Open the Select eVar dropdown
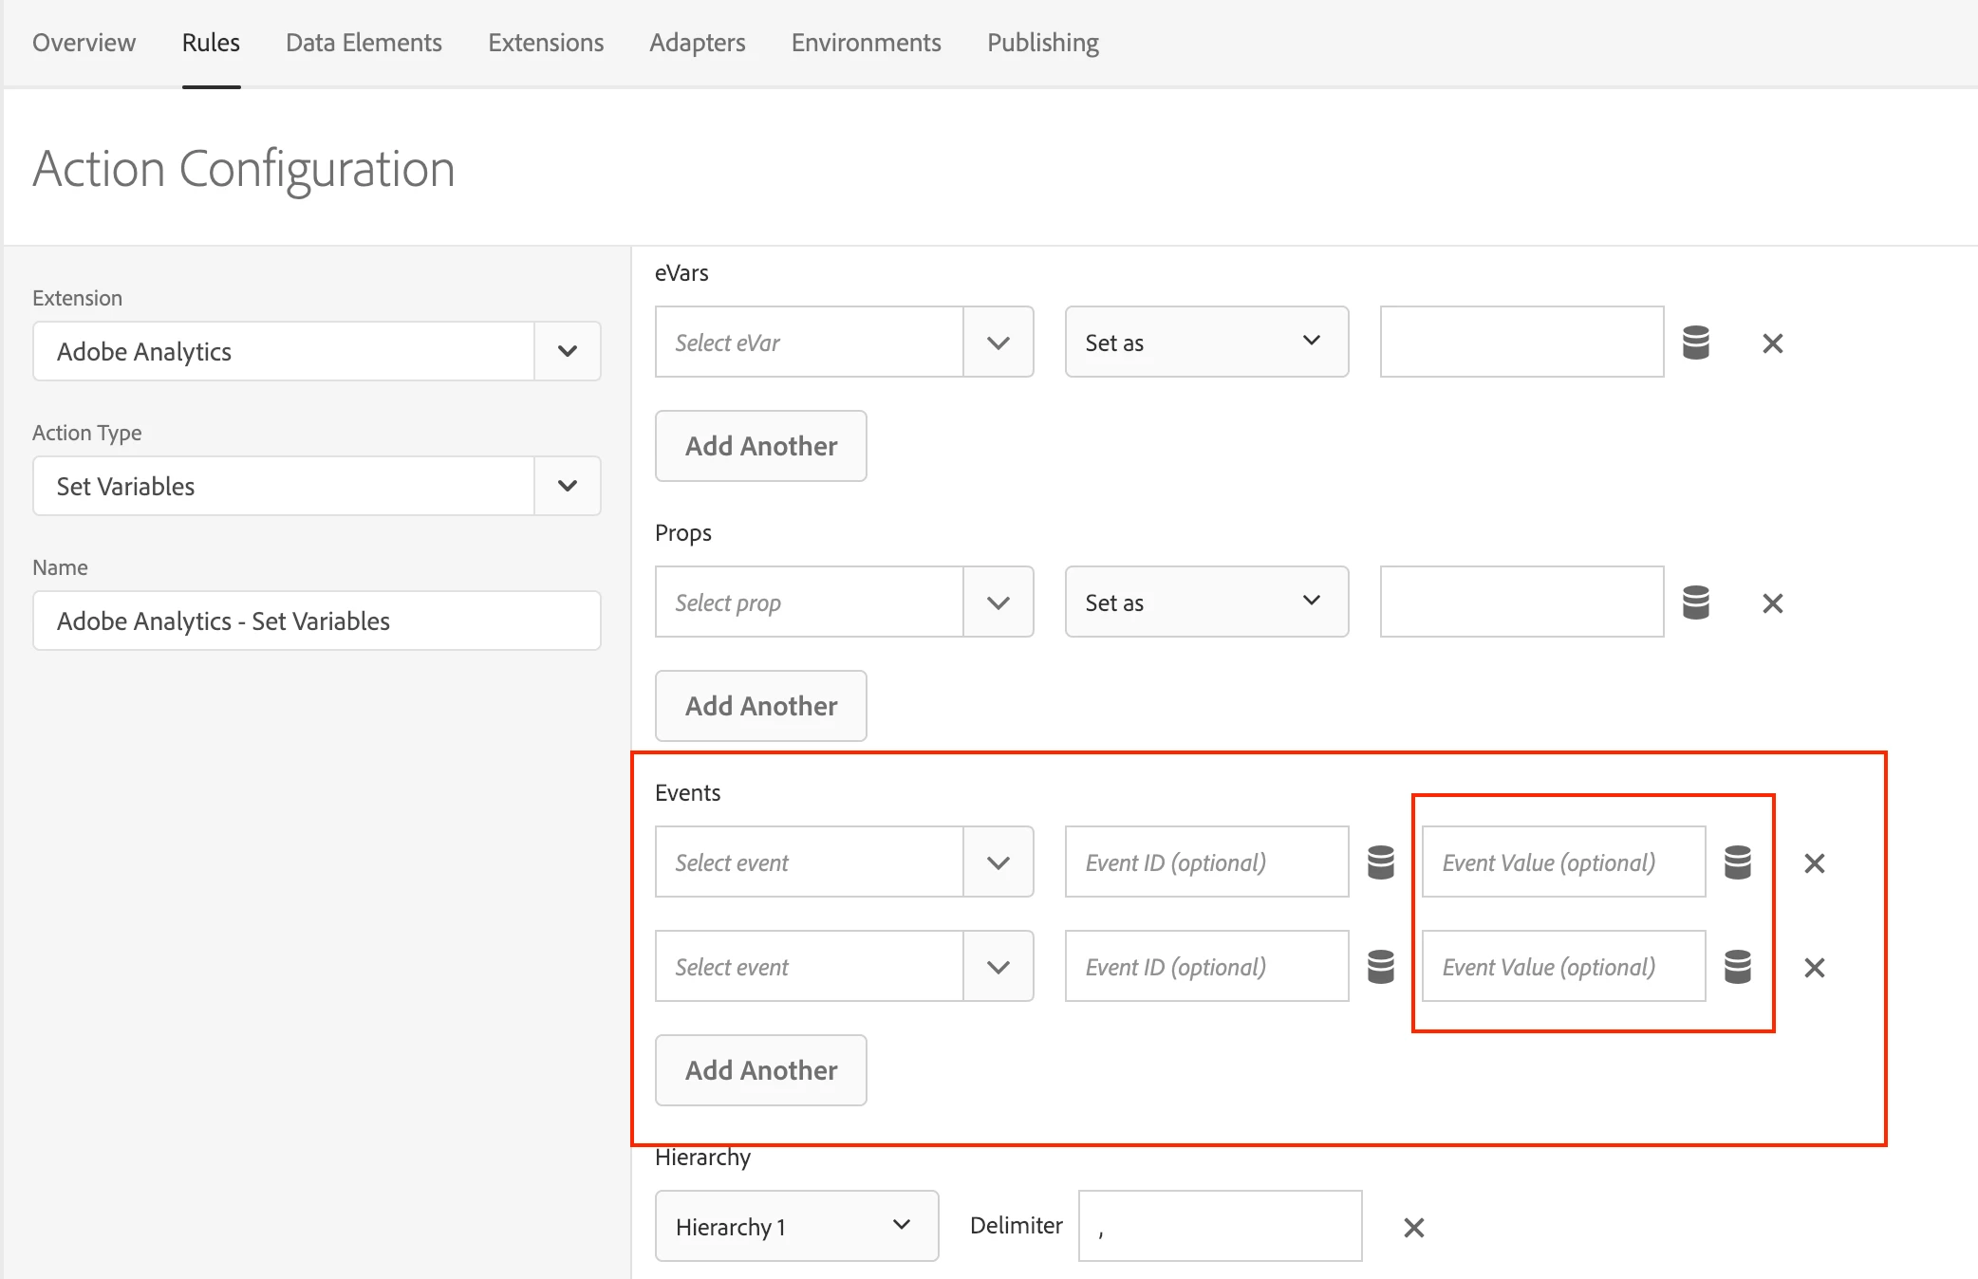 998,343
